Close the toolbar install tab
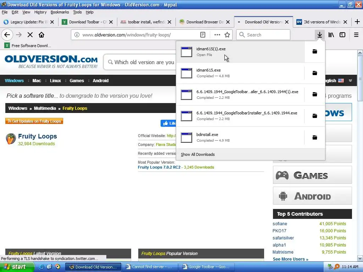 coord(169,22)
